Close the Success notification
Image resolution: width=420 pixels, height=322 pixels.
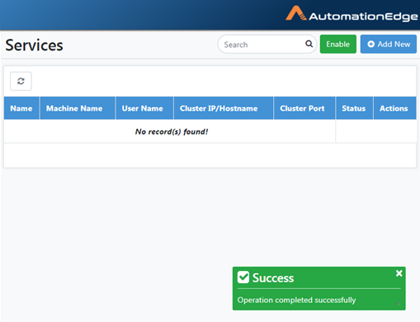(x=399, y=273)
